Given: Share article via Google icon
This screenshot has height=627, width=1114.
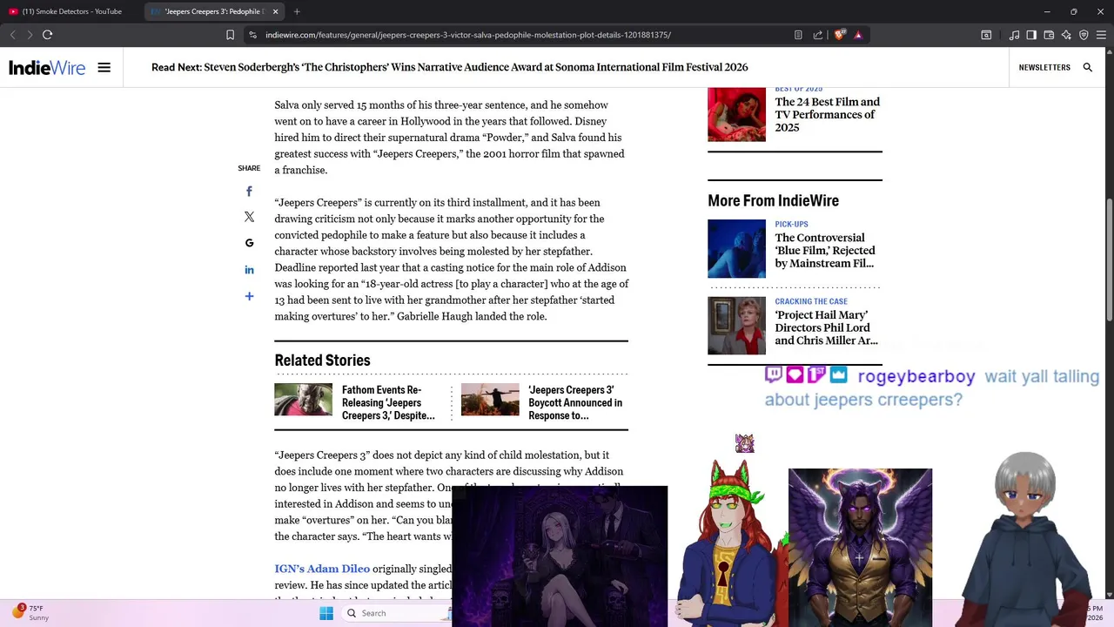Looking at the screenshot, I should click(x=249, y=243).
